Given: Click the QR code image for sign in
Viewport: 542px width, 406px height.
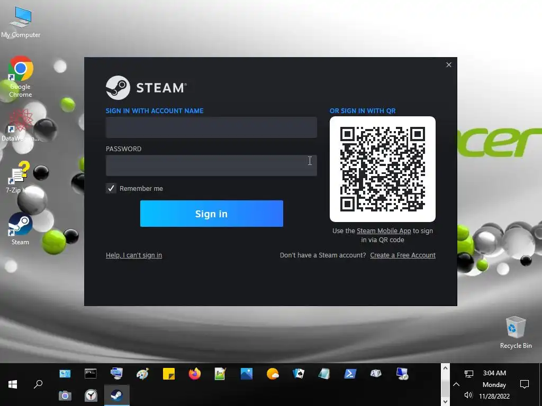Looking at the screenshot, I should tap(383, 169).
